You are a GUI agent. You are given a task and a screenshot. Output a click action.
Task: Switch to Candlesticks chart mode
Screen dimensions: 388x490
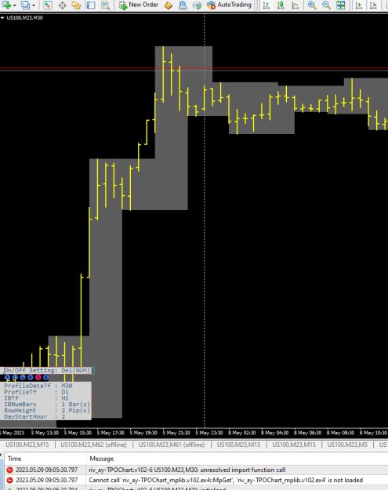[x=281, y=5]
